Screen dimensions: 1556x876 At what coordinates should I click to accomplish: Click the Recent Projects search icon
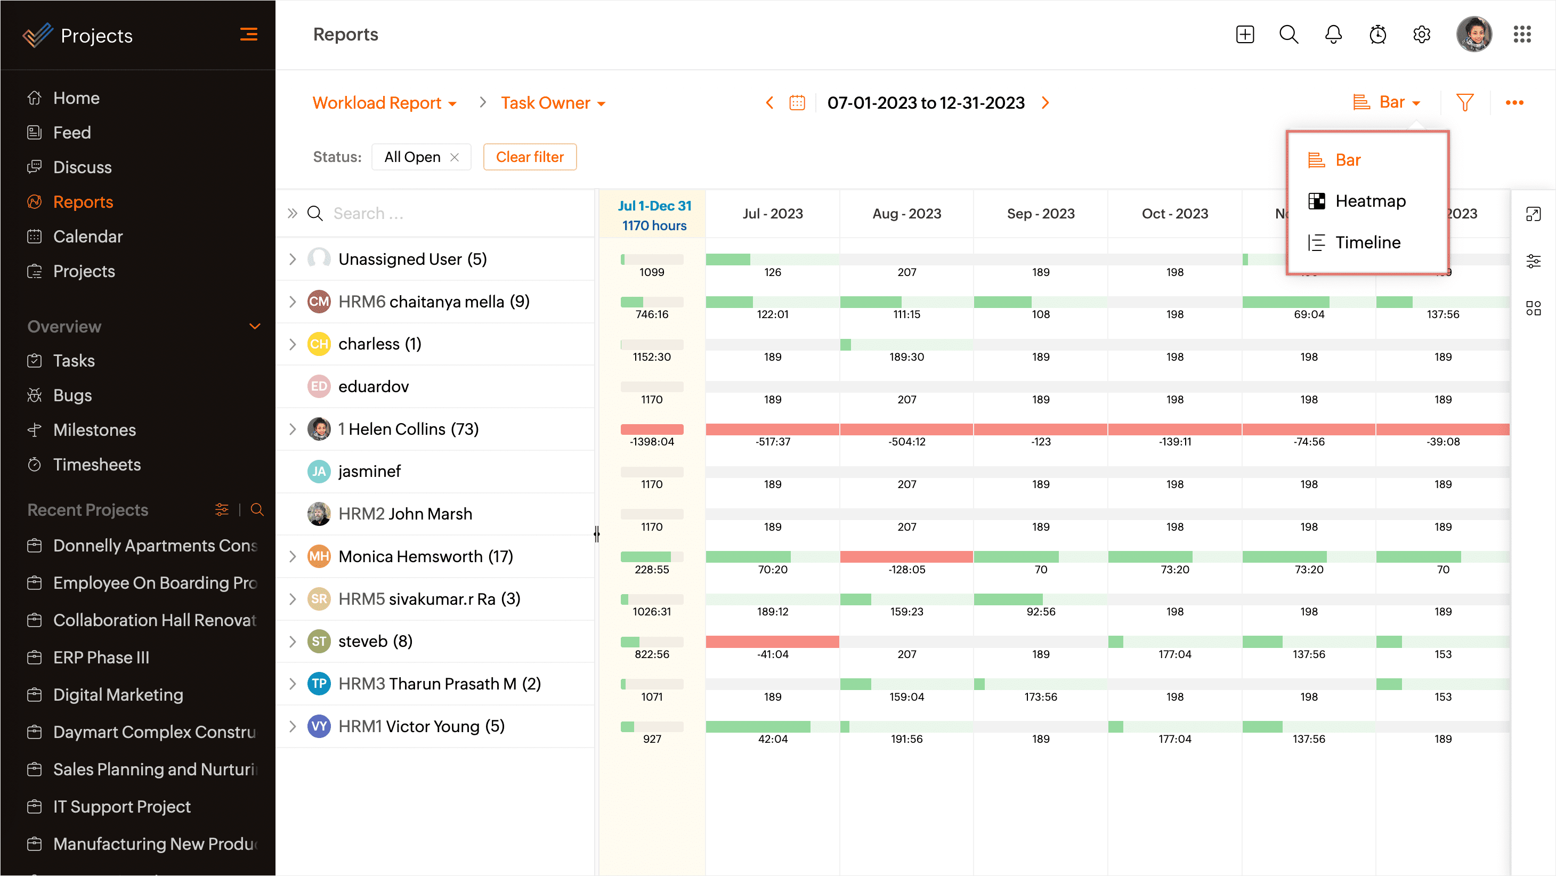pos(257,510)
